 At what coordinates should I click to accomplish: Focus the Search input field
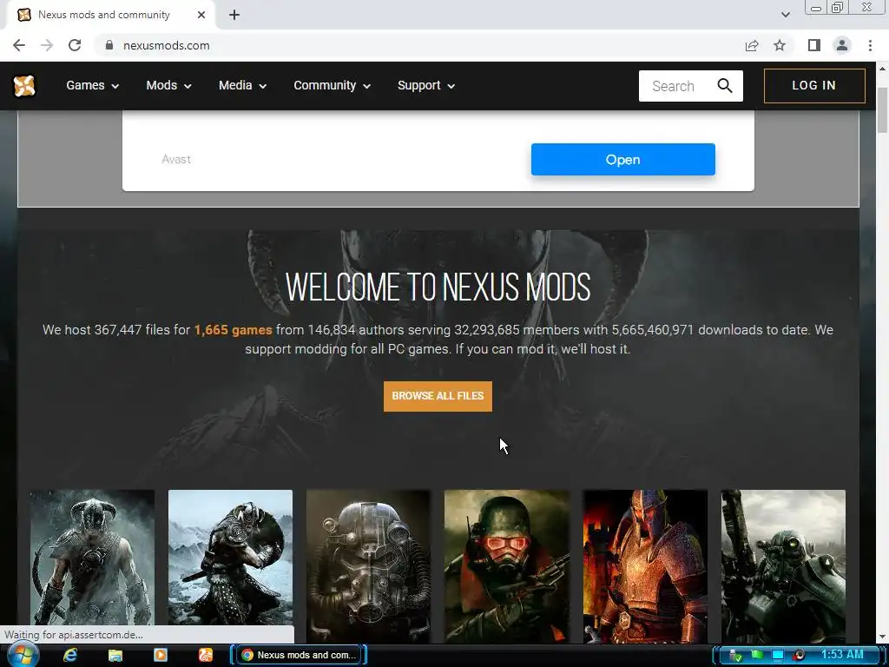676,86
